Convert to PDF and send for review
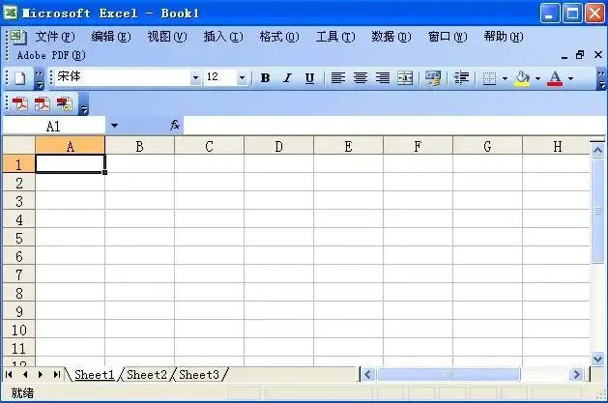Image resolution: width=608 pixels, height=403 pixels. [x=65, y=103]
